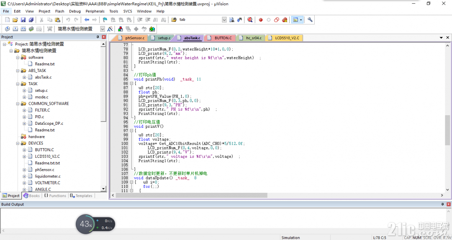Collapse printPh function at line 86

[x=132, y=83]
